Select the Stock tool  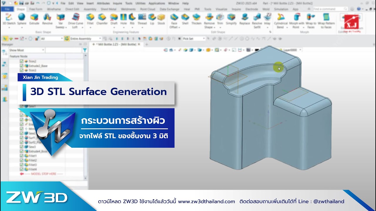(x=161, y=19)
